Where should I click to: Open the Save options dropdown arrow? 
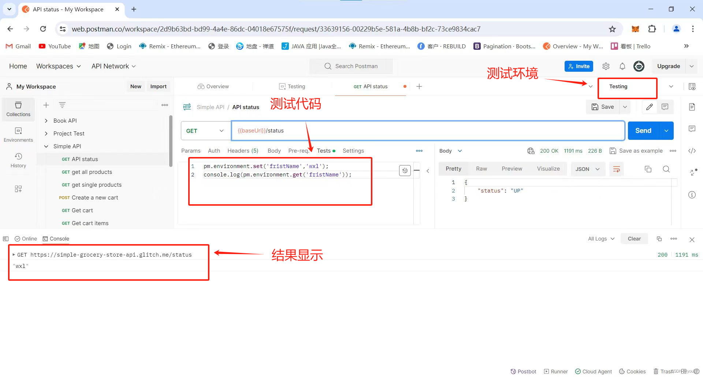pyautogui.click(x=625, y=107)
